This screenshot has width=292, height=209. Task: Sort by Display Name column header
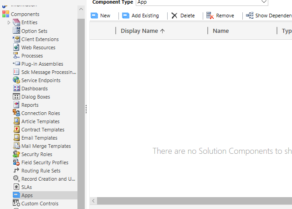(143, 31)
